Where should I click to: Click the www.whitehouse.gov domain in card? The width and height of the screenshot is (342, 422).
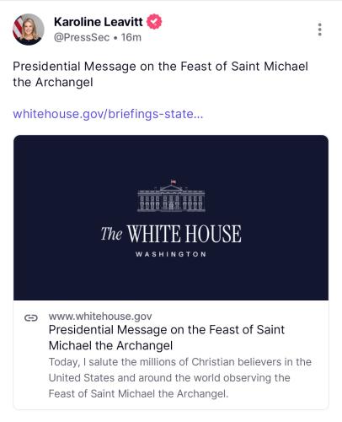point(100,316)
